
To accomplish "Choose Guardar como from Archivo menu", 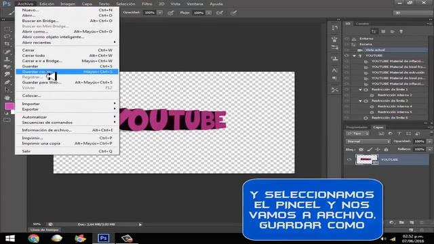I will click(67, 72).
